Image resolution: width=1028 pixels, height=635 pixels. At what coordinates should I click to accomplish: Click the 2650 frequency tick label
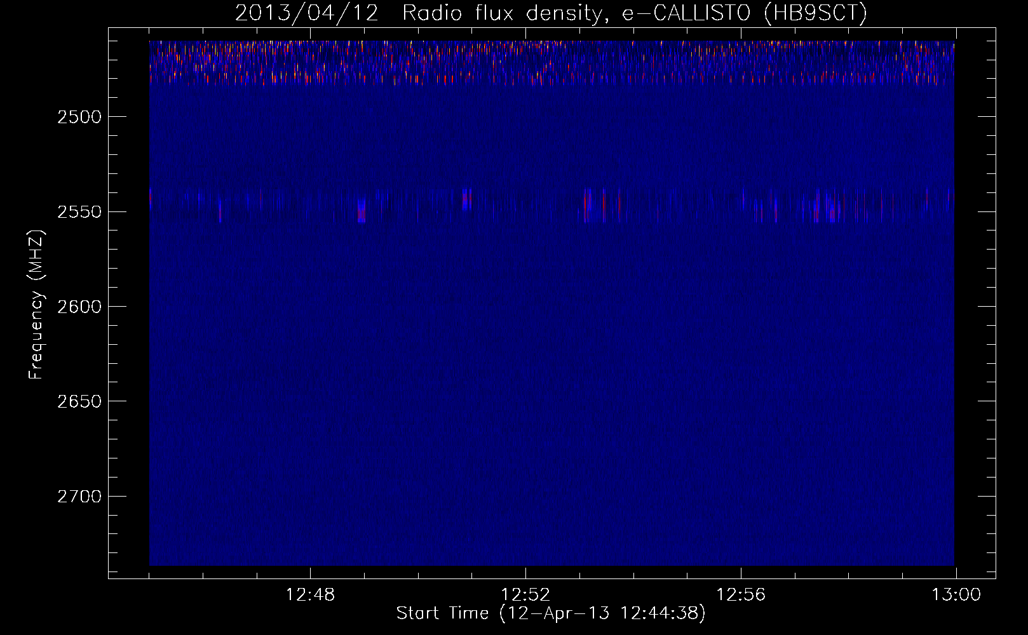click(79, 401)
